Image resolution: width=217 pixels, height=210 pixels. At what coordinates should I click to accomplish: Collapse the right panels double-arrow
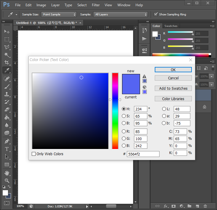(x=213, y=22)
